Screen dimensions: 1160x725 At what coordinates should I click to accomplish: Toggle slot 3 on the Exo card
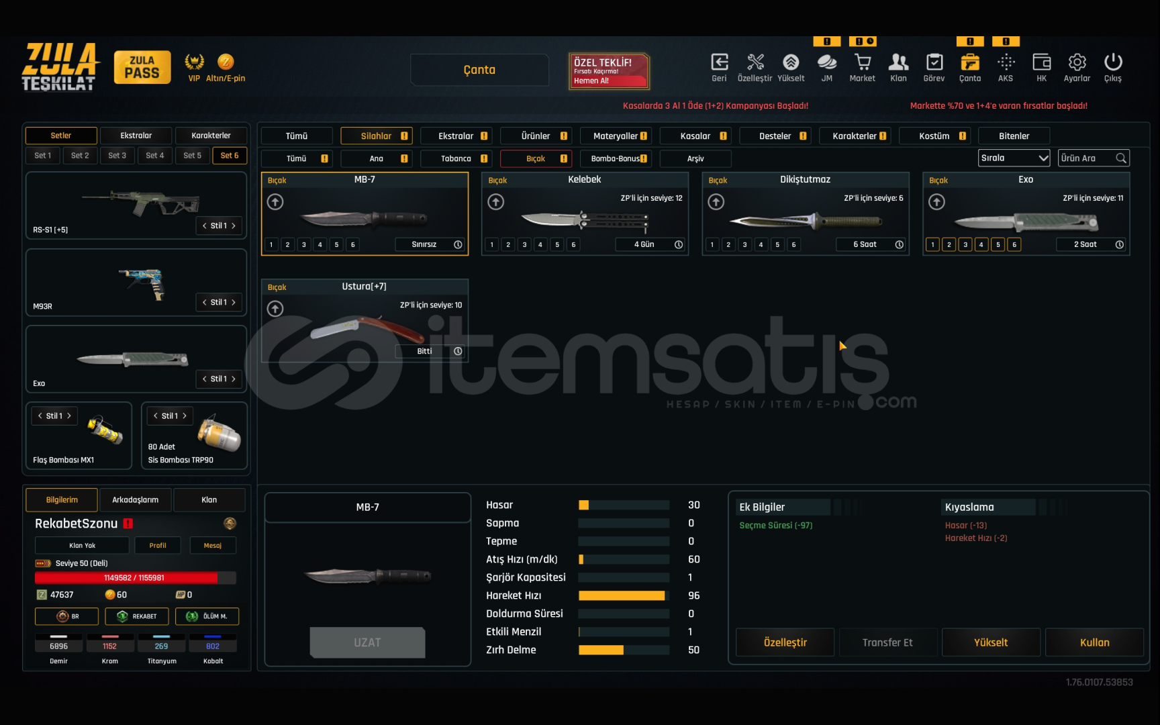pyautogui.click(x=965, y=244)
